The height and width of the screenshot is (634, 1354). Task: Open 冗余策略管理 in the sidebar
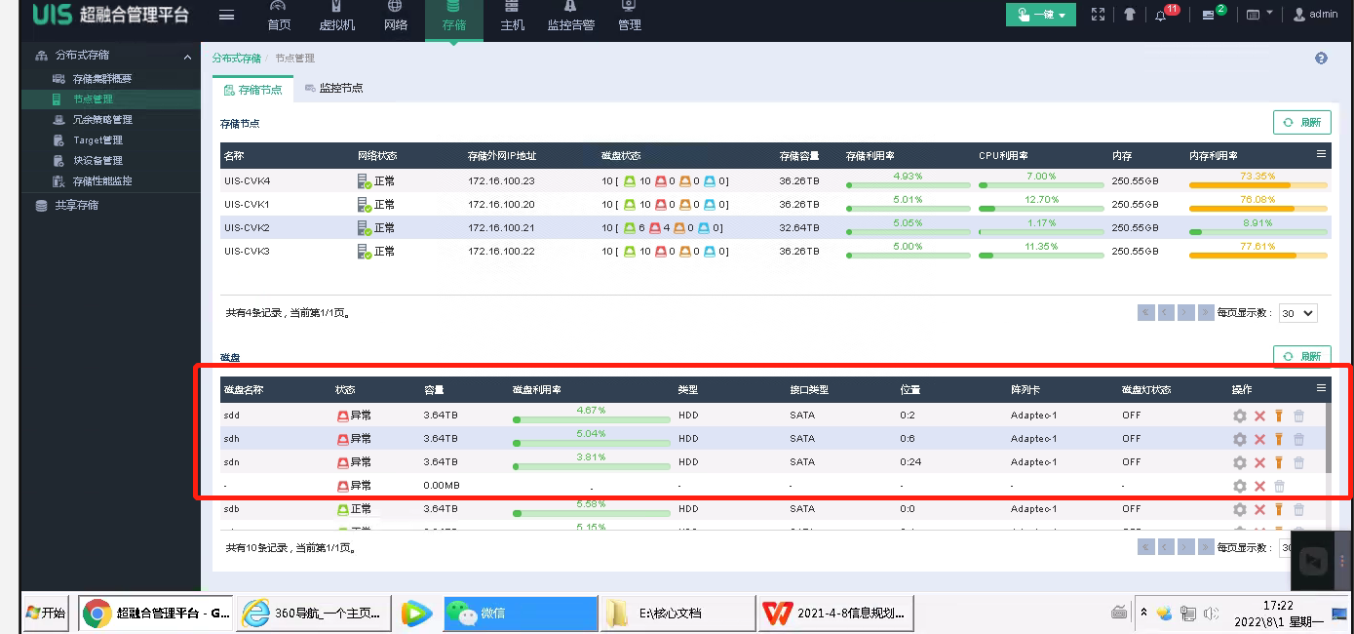[102, 120]
